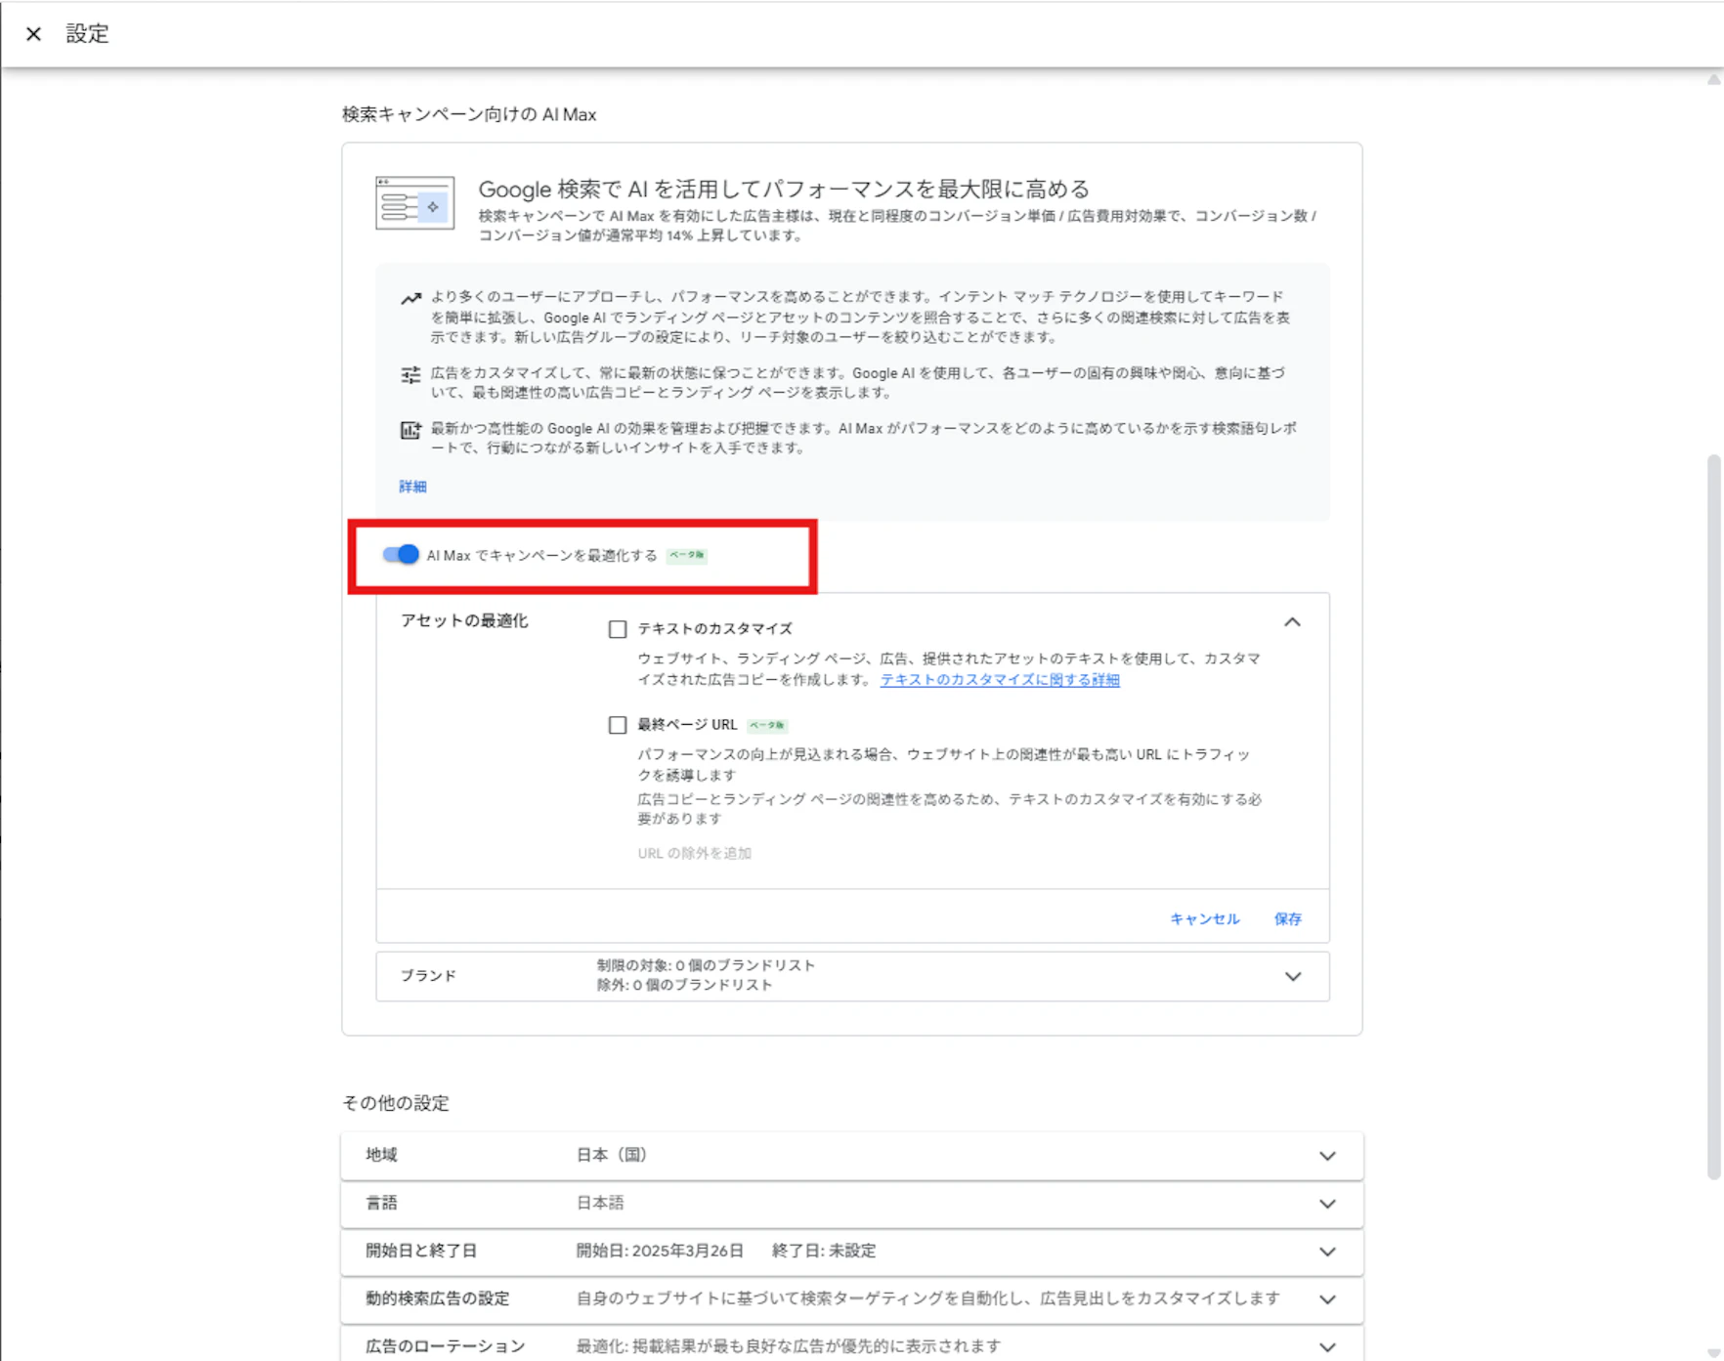Click the customize sliders icon
The height and width of the screenshot is (1361, 1724).
point(410,374)
